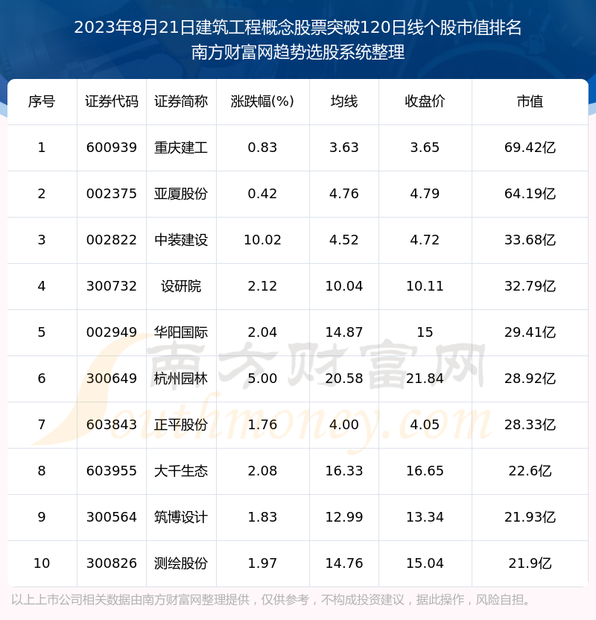Click the 均线 column header
Viewport: 596px width, 620px height.
point(344,101)
